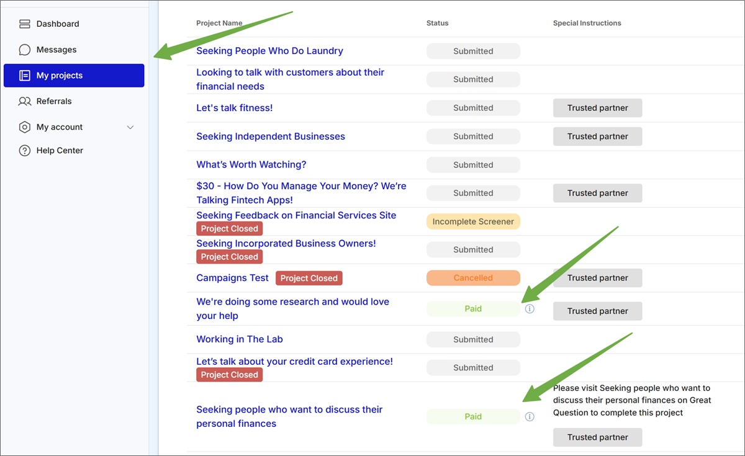Click Trusted partner next to the fintech apps project
745x456 pixels.
click(x=597, y=193)
